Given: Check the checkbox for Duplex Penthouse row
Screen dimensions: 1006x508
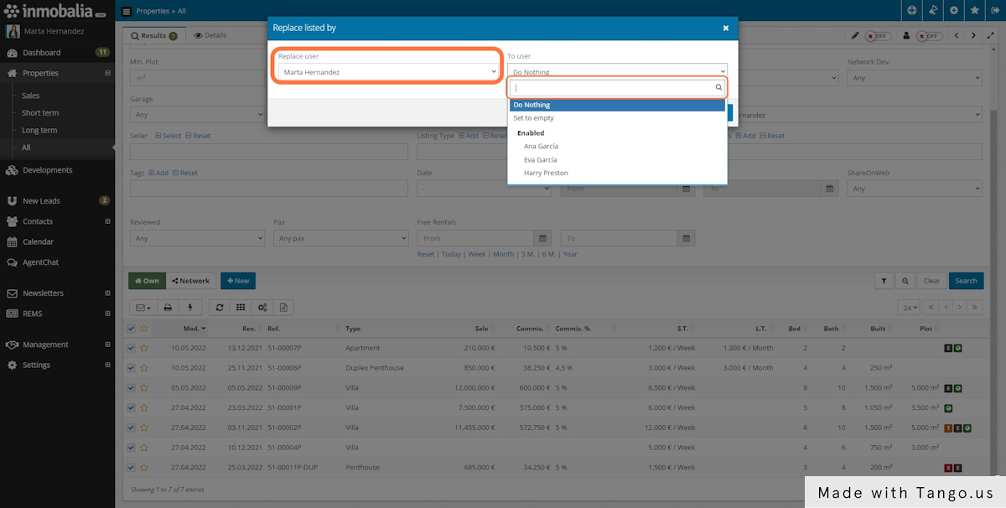Looking at the screenshot, I should tap(131, 367).
